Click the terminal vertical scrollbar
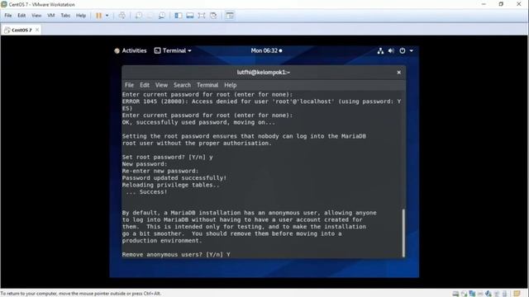 [x=403, y=233]
